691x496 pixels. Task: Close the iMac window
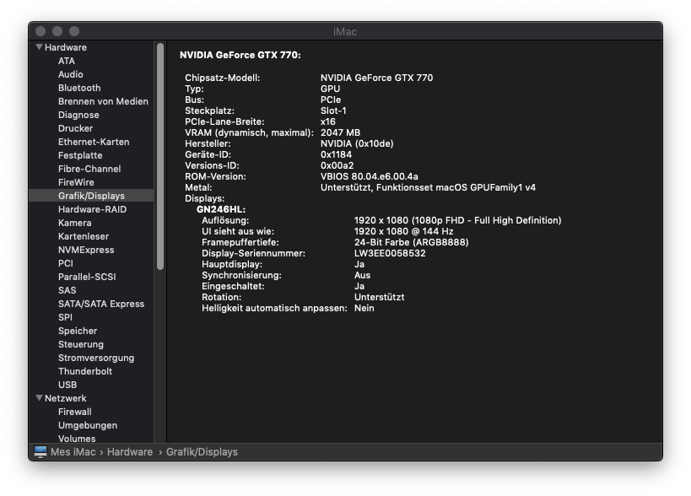point(40,31)
